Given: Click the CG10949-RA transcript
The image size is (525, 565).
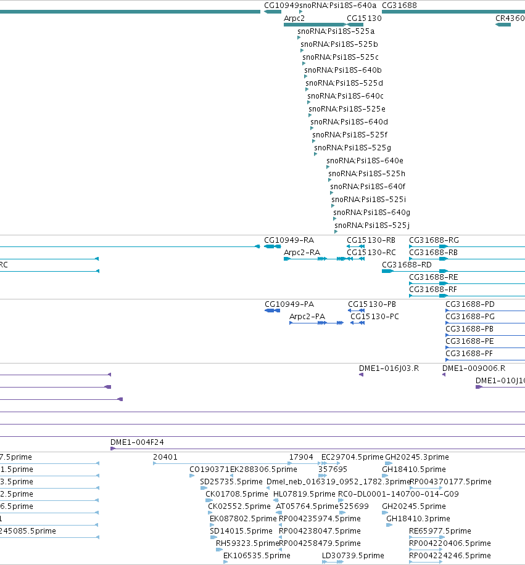Looking at the screenshot, I should [x=273, y=246].
